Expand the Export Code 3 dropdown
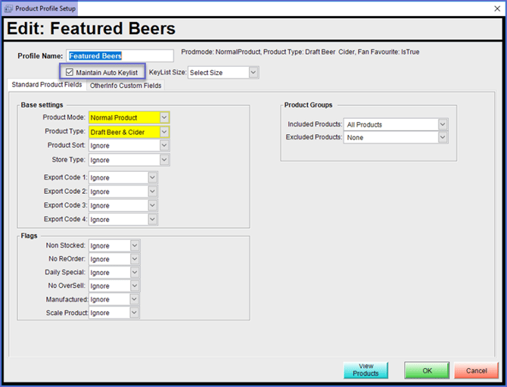The image size is (507, 387). [x=123, y=206]
